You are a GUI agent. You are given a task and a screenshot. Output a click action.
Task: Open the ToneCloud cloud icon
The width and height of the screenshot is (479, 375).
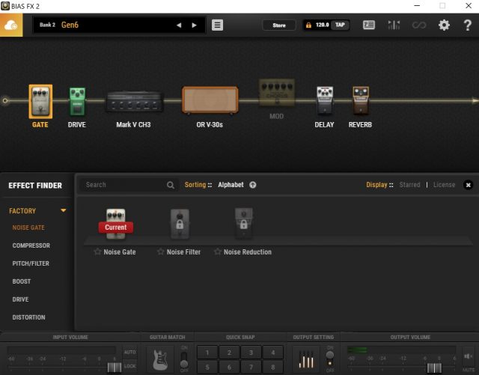point(11,25)
